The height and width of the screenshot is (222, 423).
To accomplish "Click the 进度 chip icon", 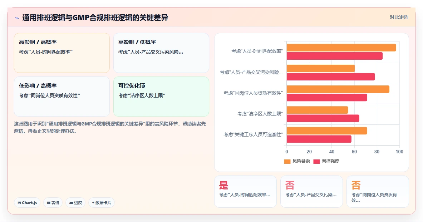I will [x=71, y=203].
